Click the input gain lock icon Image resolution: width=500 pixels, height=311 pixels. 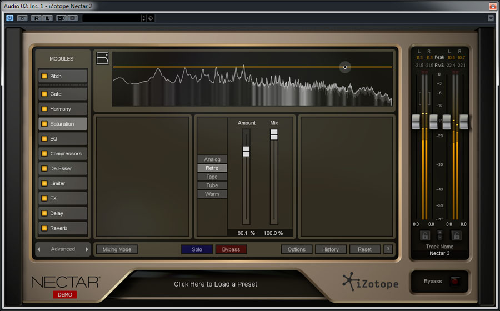point(425,235)
